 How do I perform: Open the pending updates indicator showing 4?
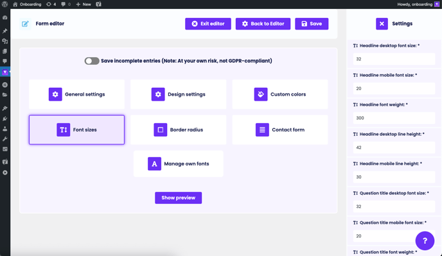tap(51, 4)
